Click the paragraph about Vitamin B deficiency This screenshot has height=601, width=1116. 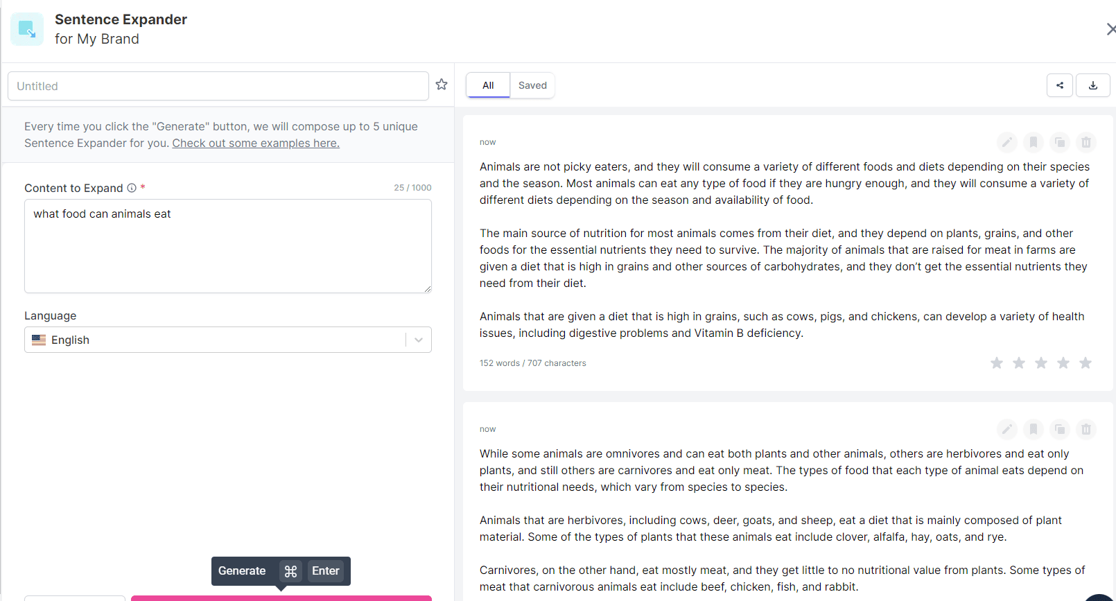(x=782, y=324)
